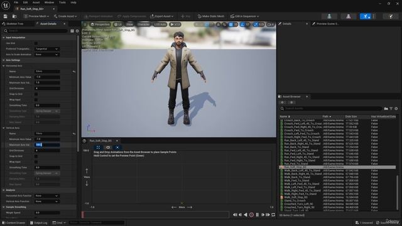This screenshot has height=226, width=402.
Task: Open the Character viewport menu
Action: 143,24
